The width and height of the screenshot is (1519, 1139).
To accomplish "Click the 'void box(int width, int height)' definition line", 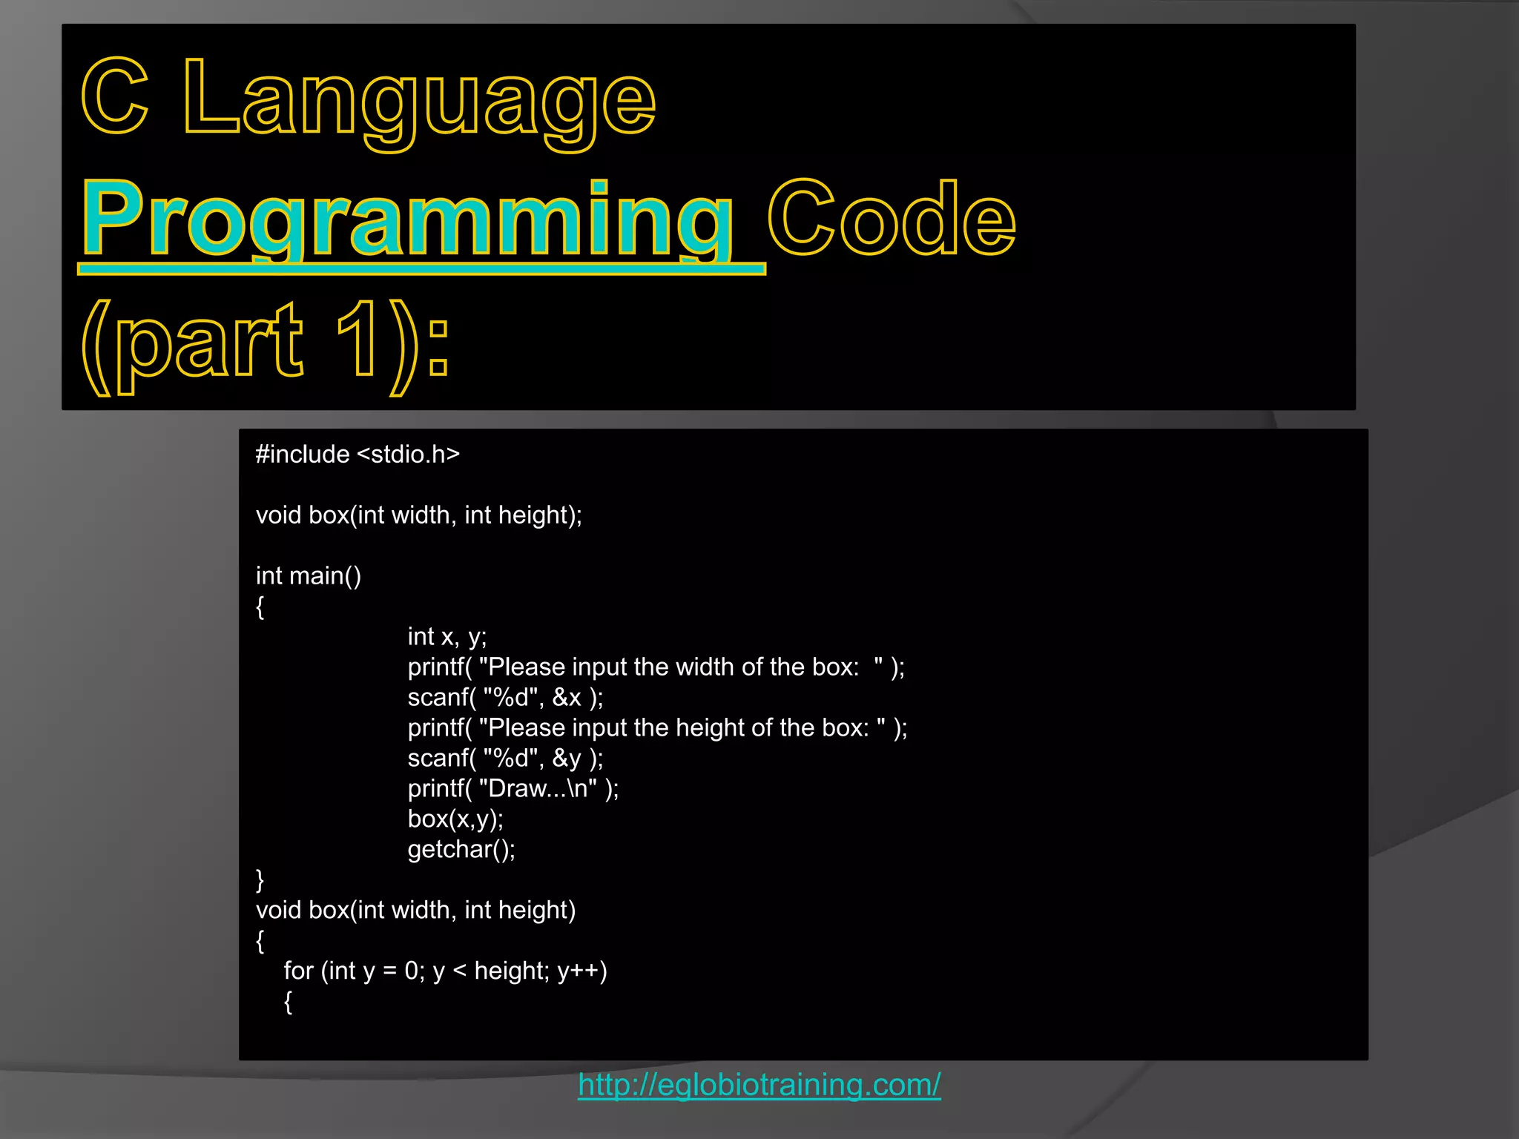I will tap(415, 910).
